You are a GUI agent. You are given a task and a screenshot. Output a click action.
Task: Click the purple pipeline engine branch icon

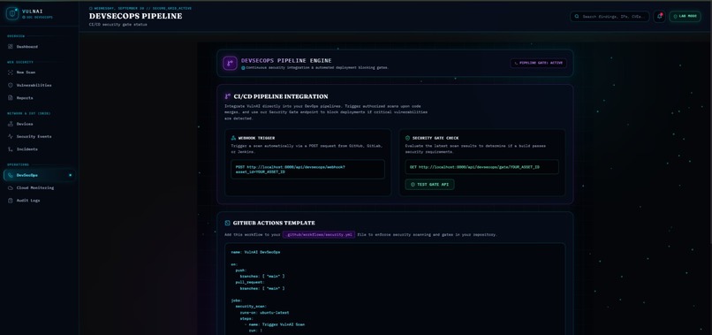[230, 63]
